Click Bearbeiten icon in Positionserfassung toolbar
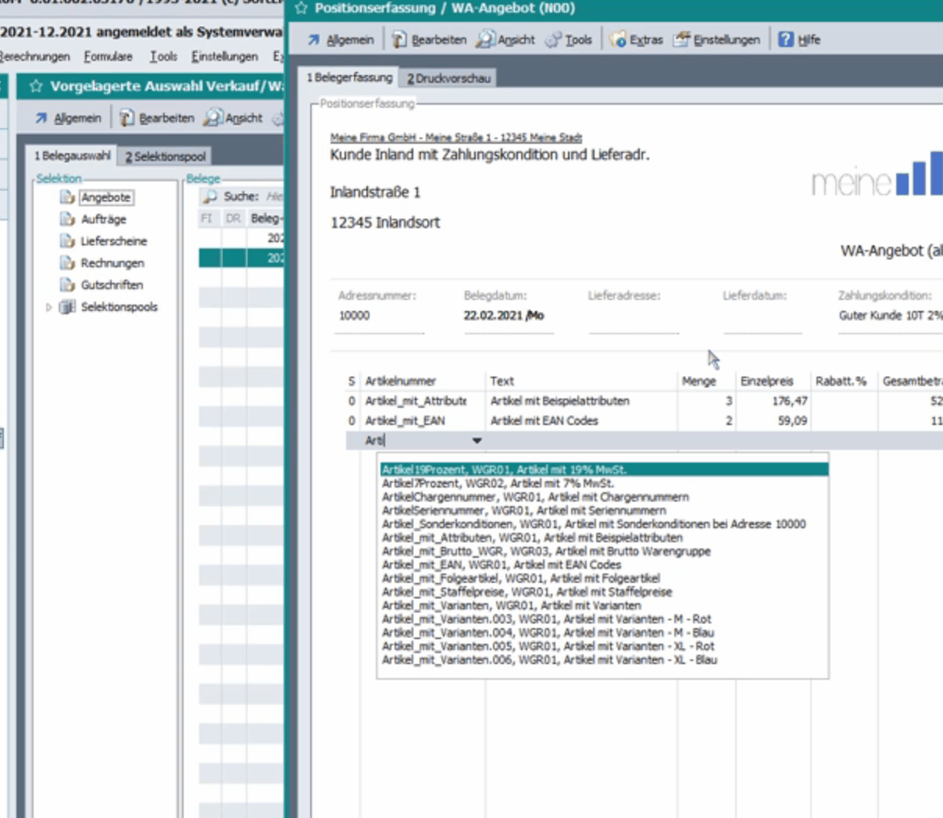The height and width of the screenshot is (818, 943). click(399, 39)
